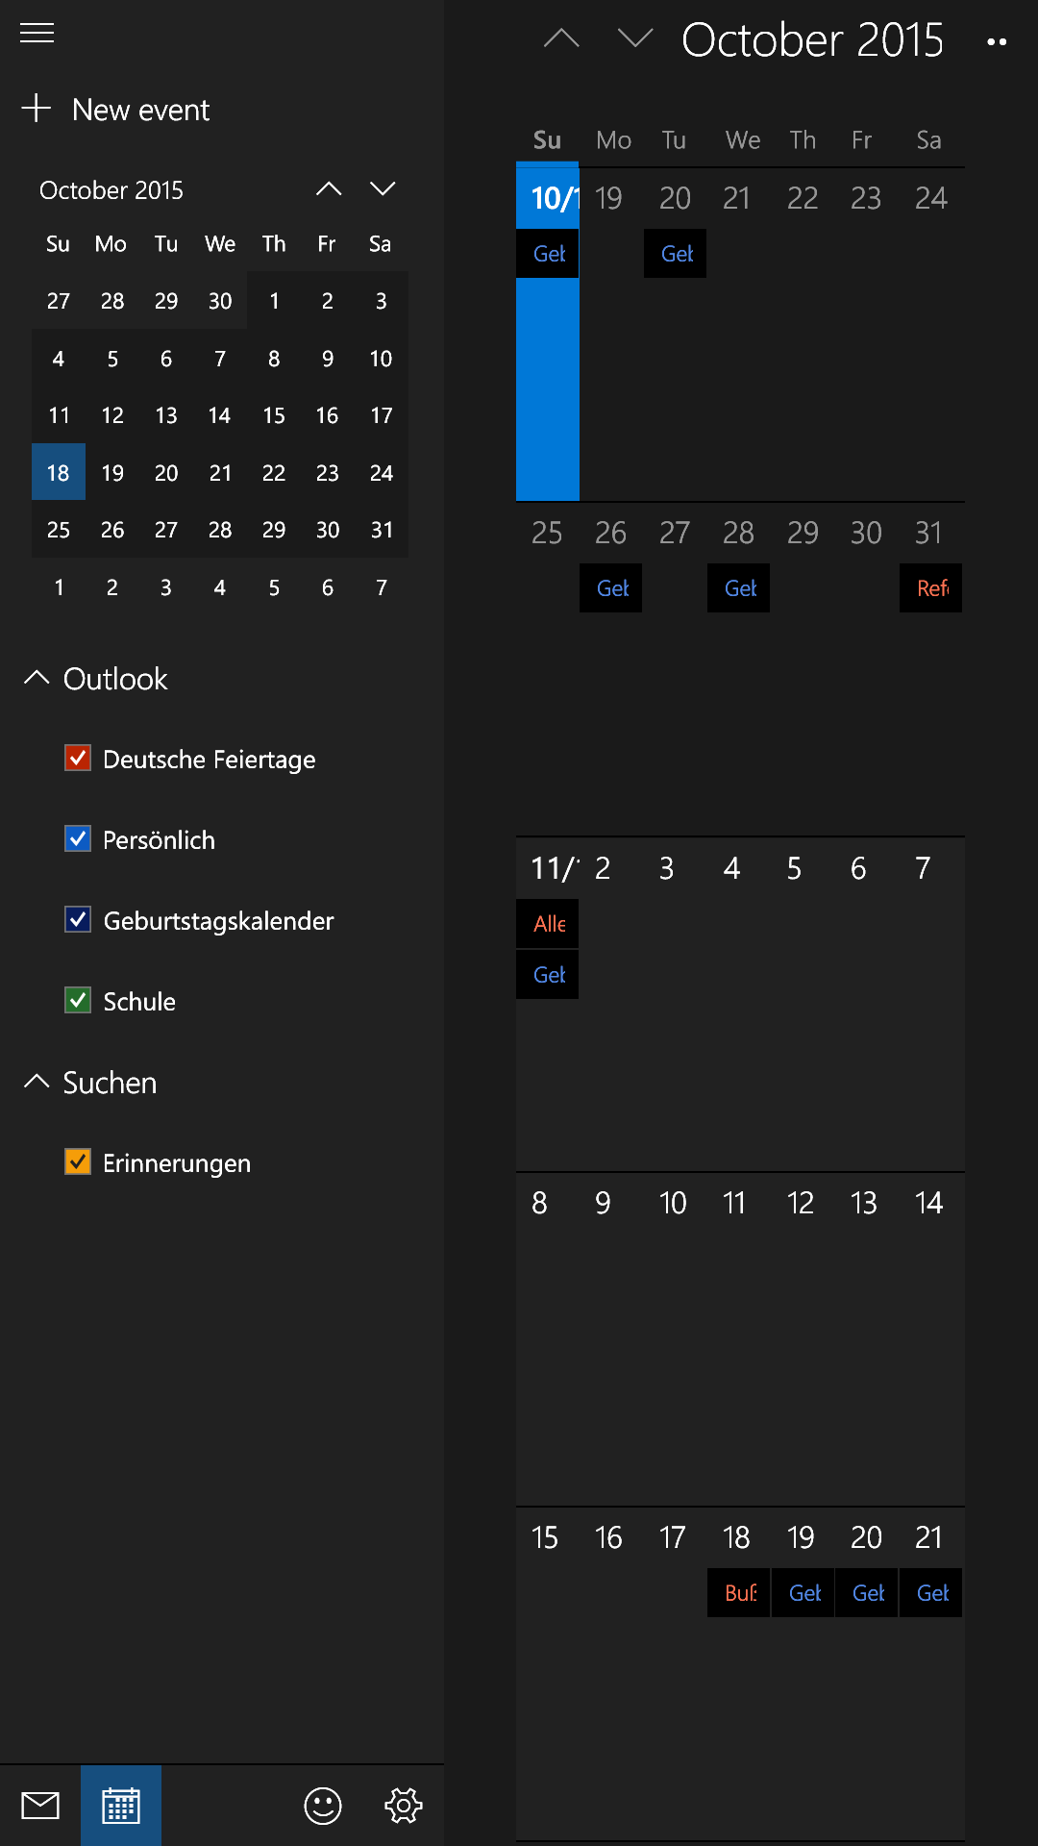
Task: Switch to the Mail app icon
Action: (x=40, y=1806)
